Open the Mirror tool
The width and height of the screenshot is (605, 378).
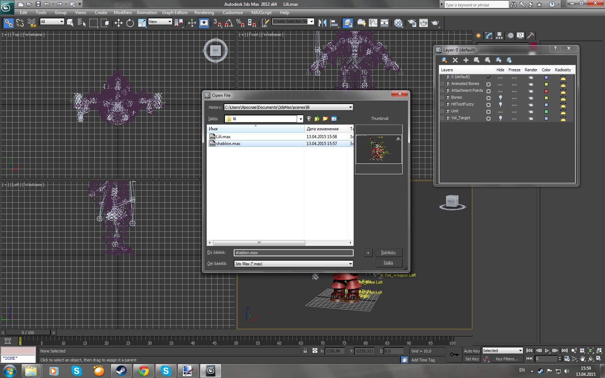[x=322, y=23]
